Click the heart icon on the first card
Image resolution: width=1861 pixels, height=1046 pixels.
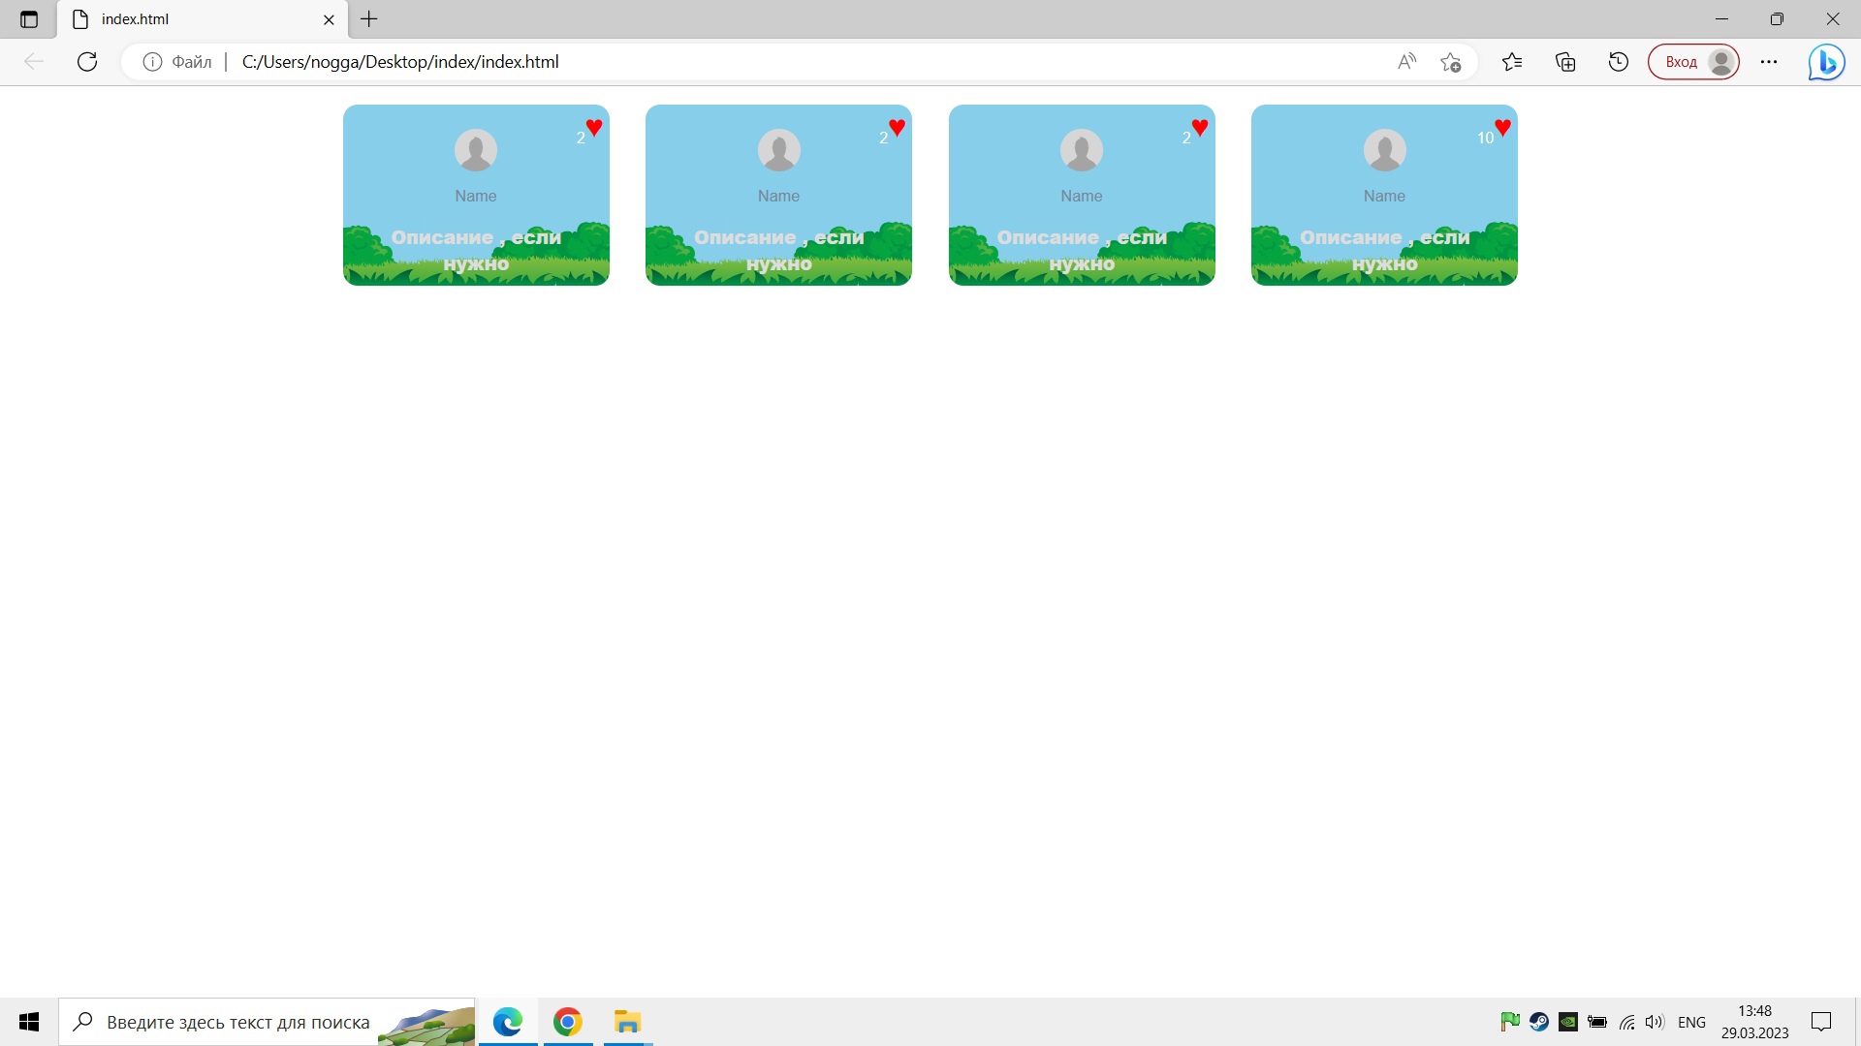pos(594,127)
